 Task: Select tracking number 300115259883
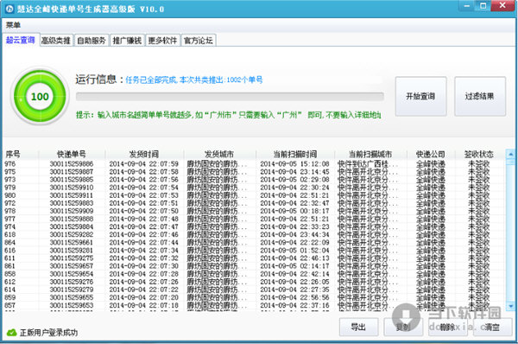[72, 203]
